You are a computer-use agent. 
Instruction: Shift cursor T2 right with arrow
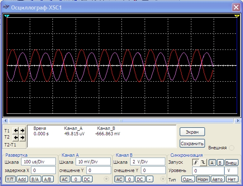point(22,137)
